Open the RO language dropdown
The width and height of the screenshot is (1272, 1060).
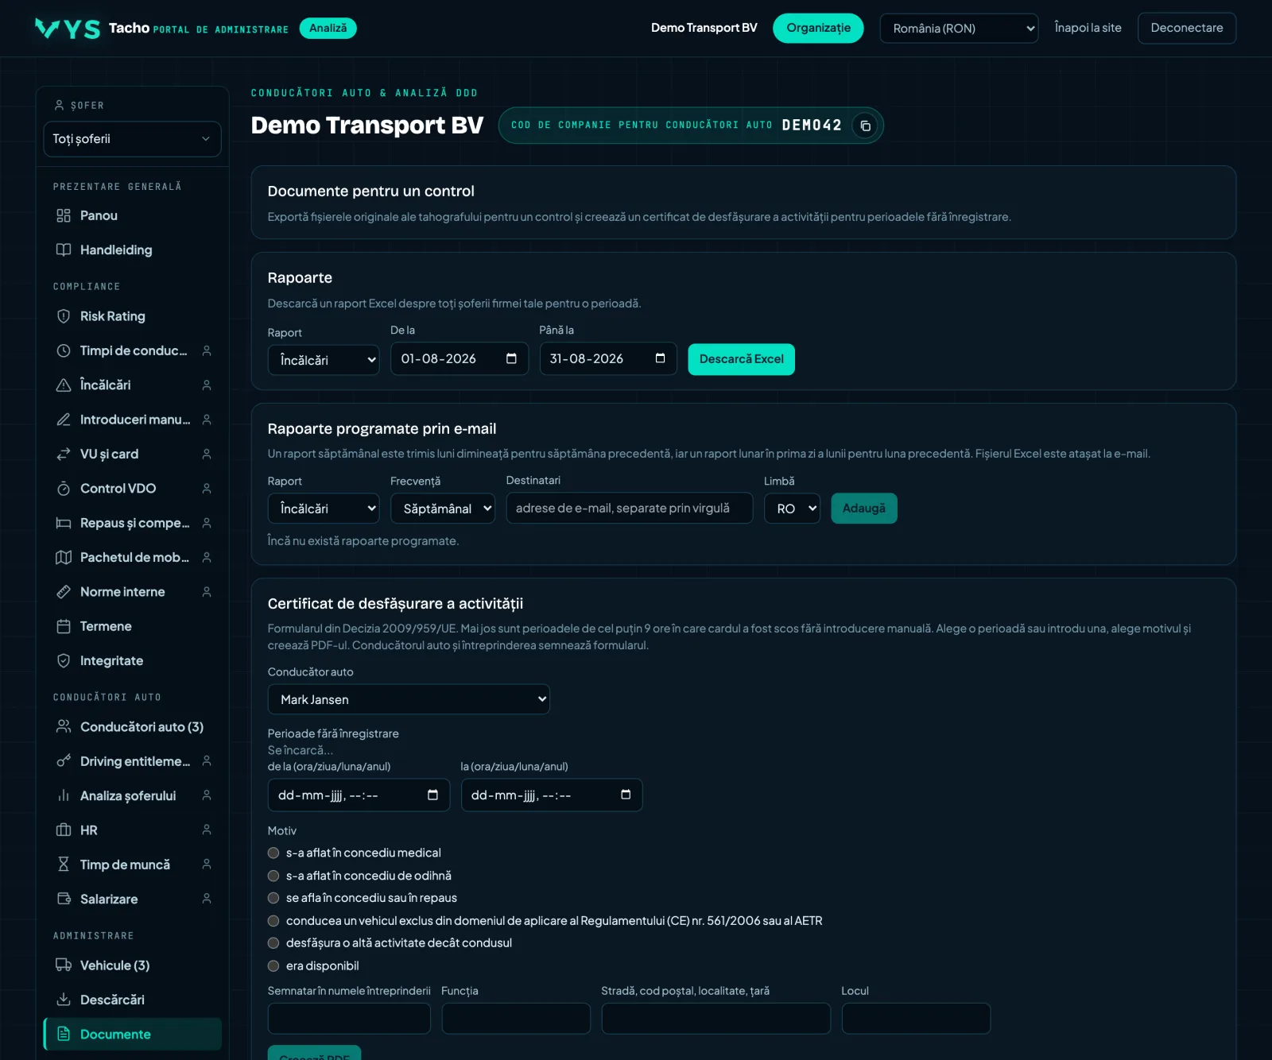click(x=792, y=509)
